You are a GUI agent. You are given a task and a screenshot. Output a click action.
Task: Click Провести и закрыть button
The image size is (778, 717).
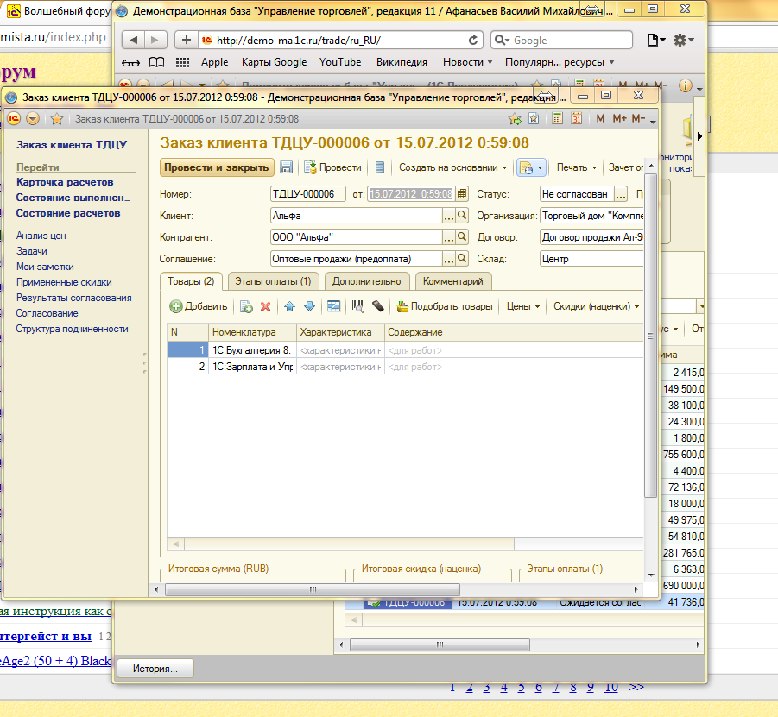coord(217,167)
